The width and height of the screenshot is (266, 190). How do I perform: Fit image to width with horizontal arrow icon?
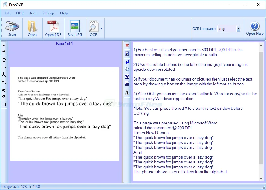point(4,67)
